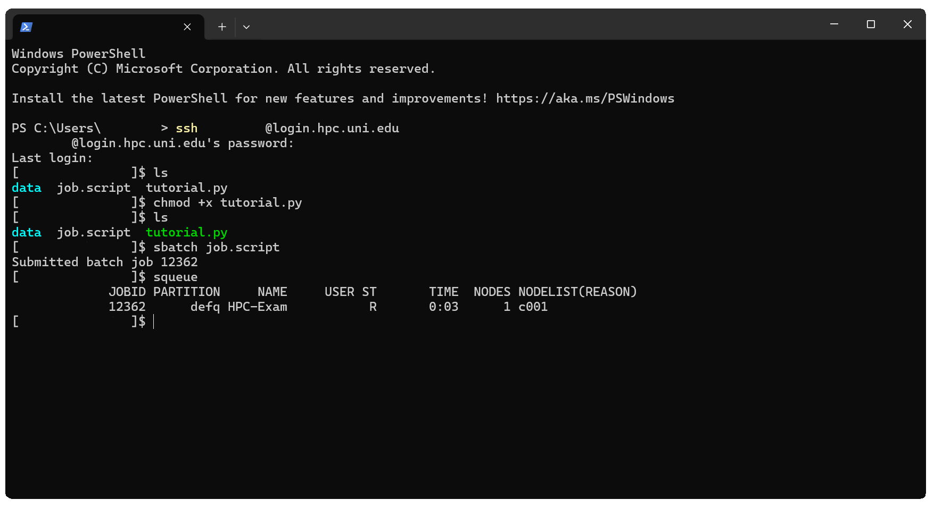Viewport: 934px width, 508px height.
Task: Open a new terminal tab
Action: pos(222,27)
